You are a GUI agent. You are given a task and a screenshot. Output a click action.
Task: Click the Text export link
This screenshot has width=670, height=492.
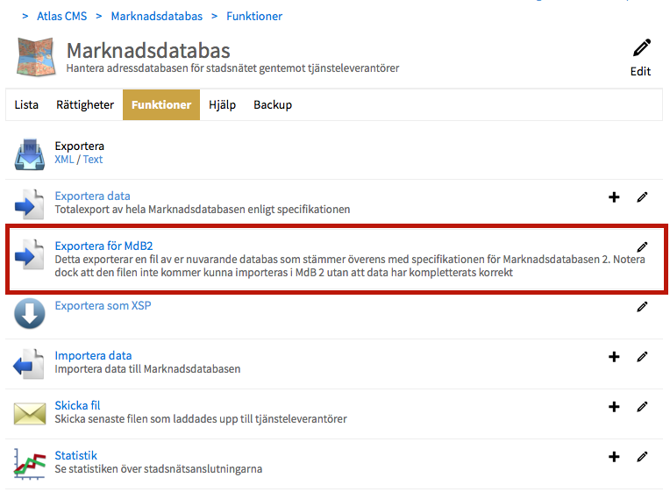pyautogui.click(x=93, y=160)
